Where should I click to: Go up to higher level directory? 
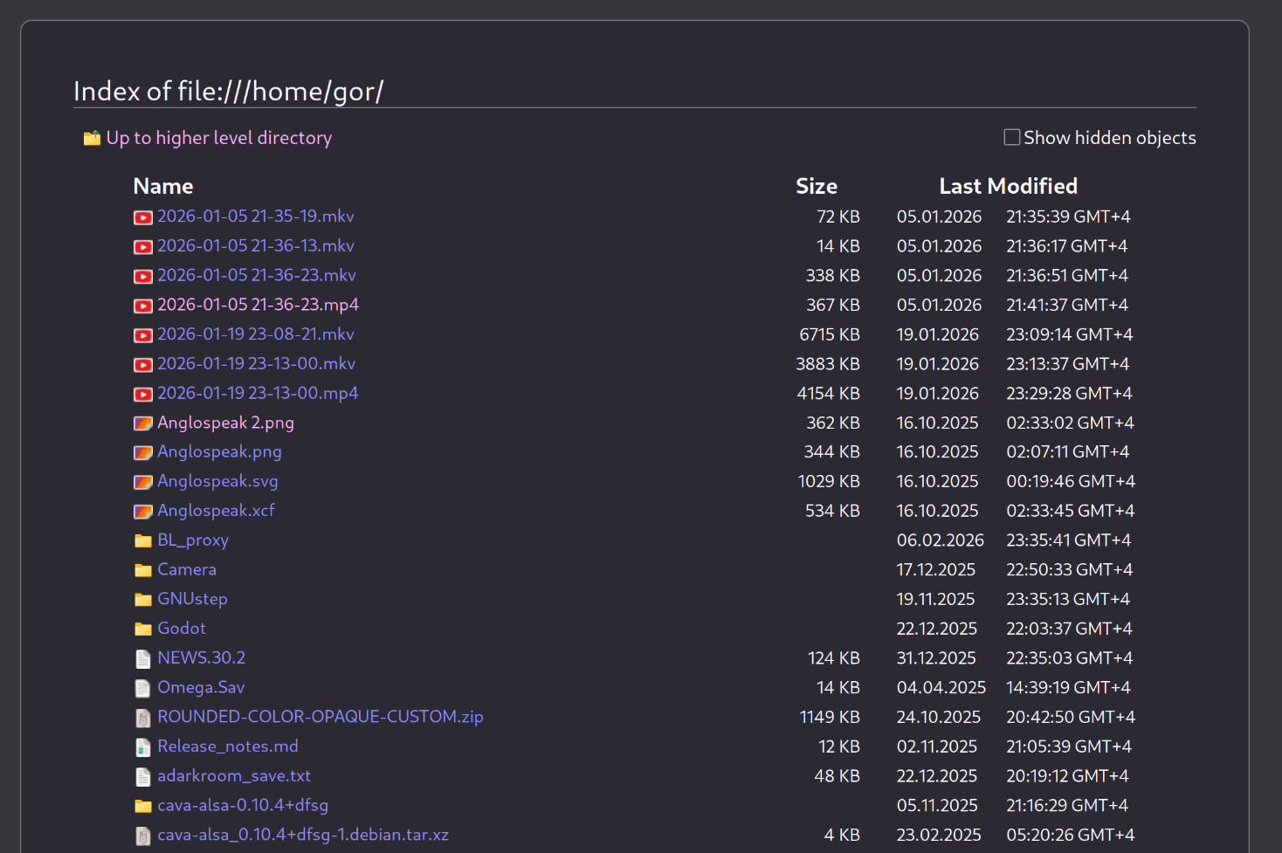point(218,138)
